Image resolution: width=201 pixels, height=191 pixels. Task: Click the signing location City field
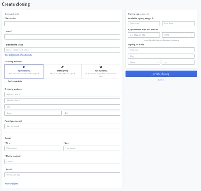point(161,56)
